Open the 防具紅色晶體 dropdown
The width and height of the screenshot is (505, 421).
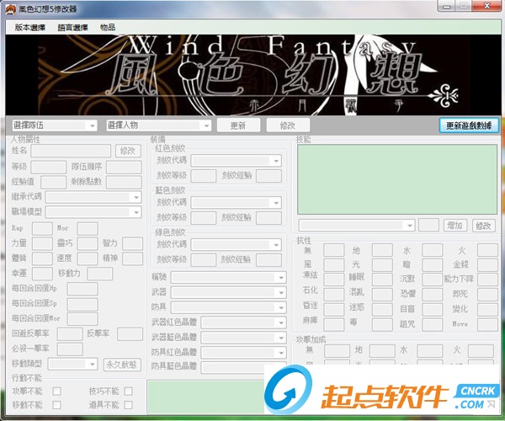click(243, 353)
